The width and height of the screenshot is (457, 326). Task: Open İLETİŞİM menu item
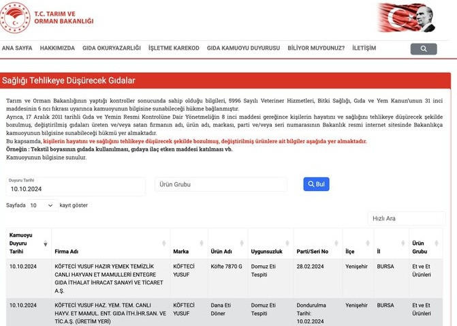[364, 48]
